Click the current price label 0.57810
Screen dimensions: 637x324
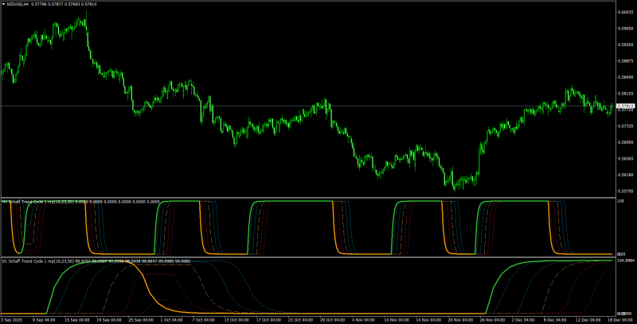pos(627,106)
